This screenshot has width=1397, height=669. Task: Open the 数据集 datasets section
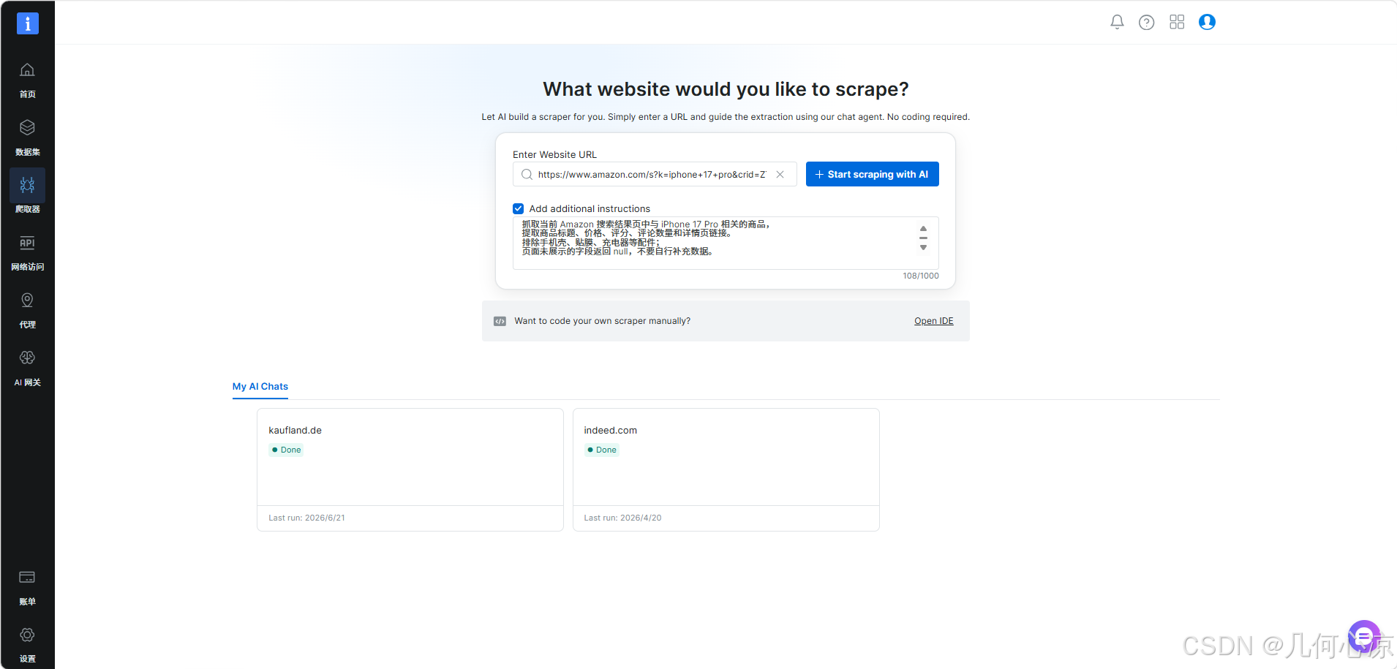point(27,137)
